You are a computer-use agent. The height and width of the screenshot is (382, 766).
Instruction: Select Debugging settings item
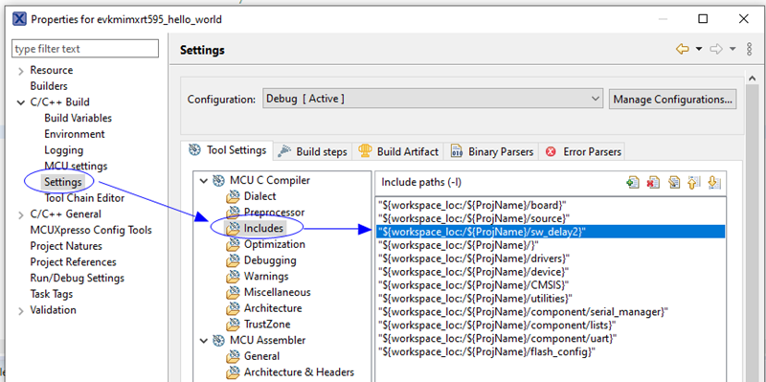270,260
